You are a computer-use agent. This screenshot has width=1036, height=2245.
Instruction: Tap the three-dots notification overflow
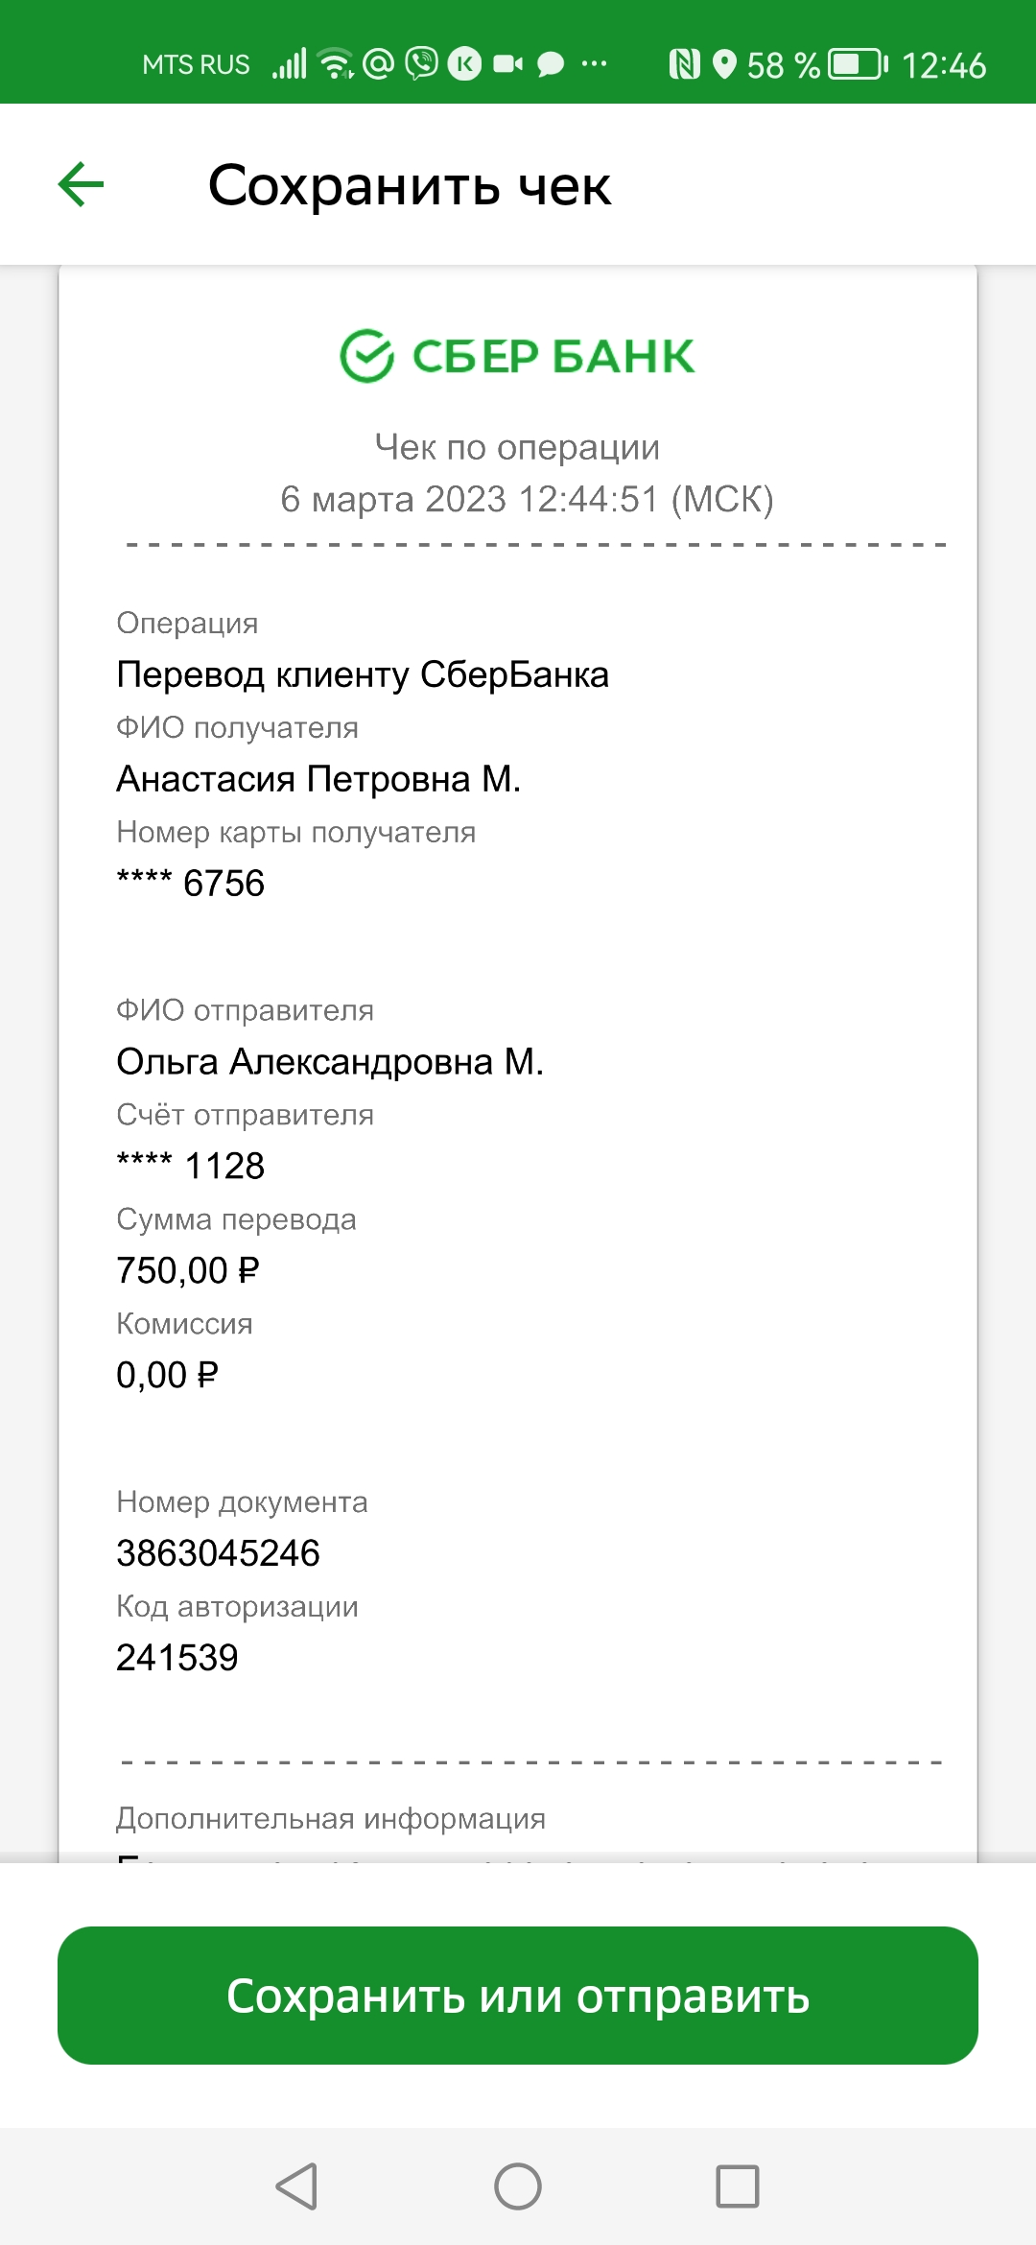pos(594,64)
